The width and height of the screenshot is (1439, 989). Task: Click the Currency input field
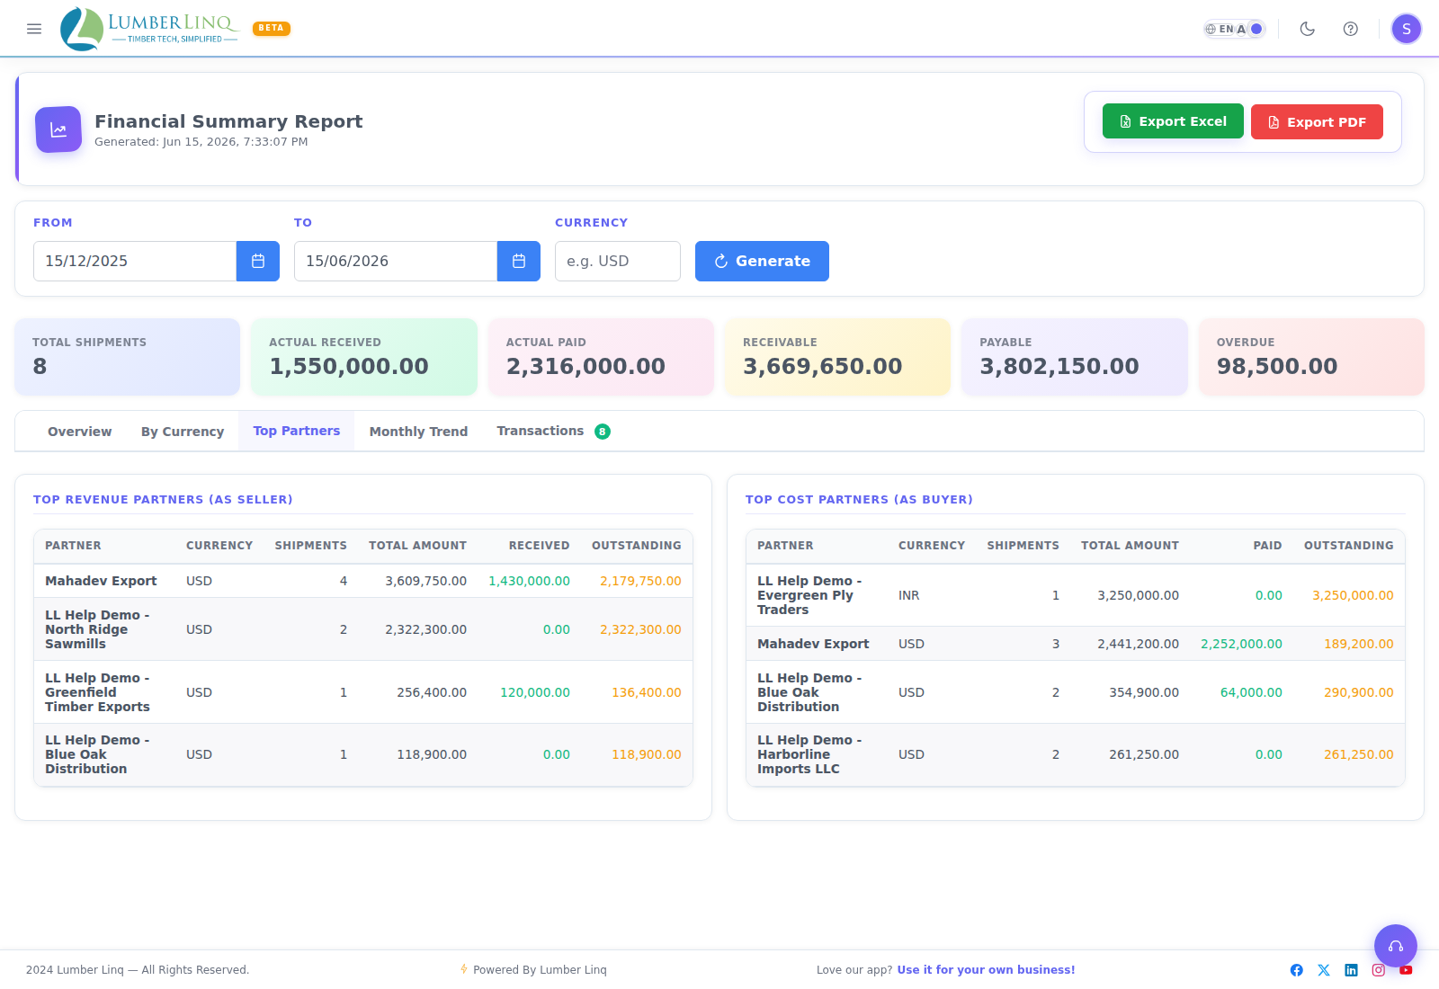618,261
